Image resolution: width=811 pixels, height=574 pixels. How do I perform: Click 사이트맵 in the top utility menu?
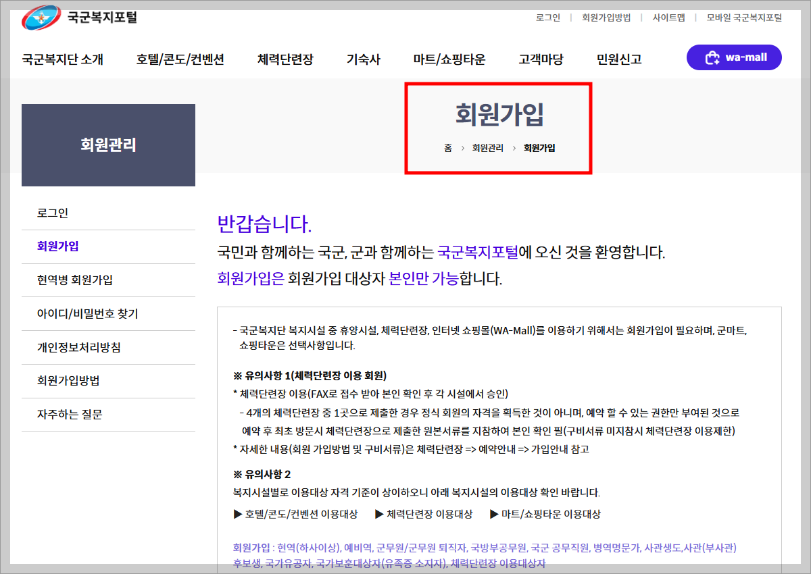(x=668, y=18)
